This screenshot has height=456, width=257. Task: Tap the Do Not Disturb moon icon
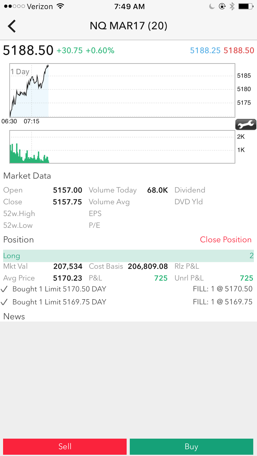(x=212, y=6)
